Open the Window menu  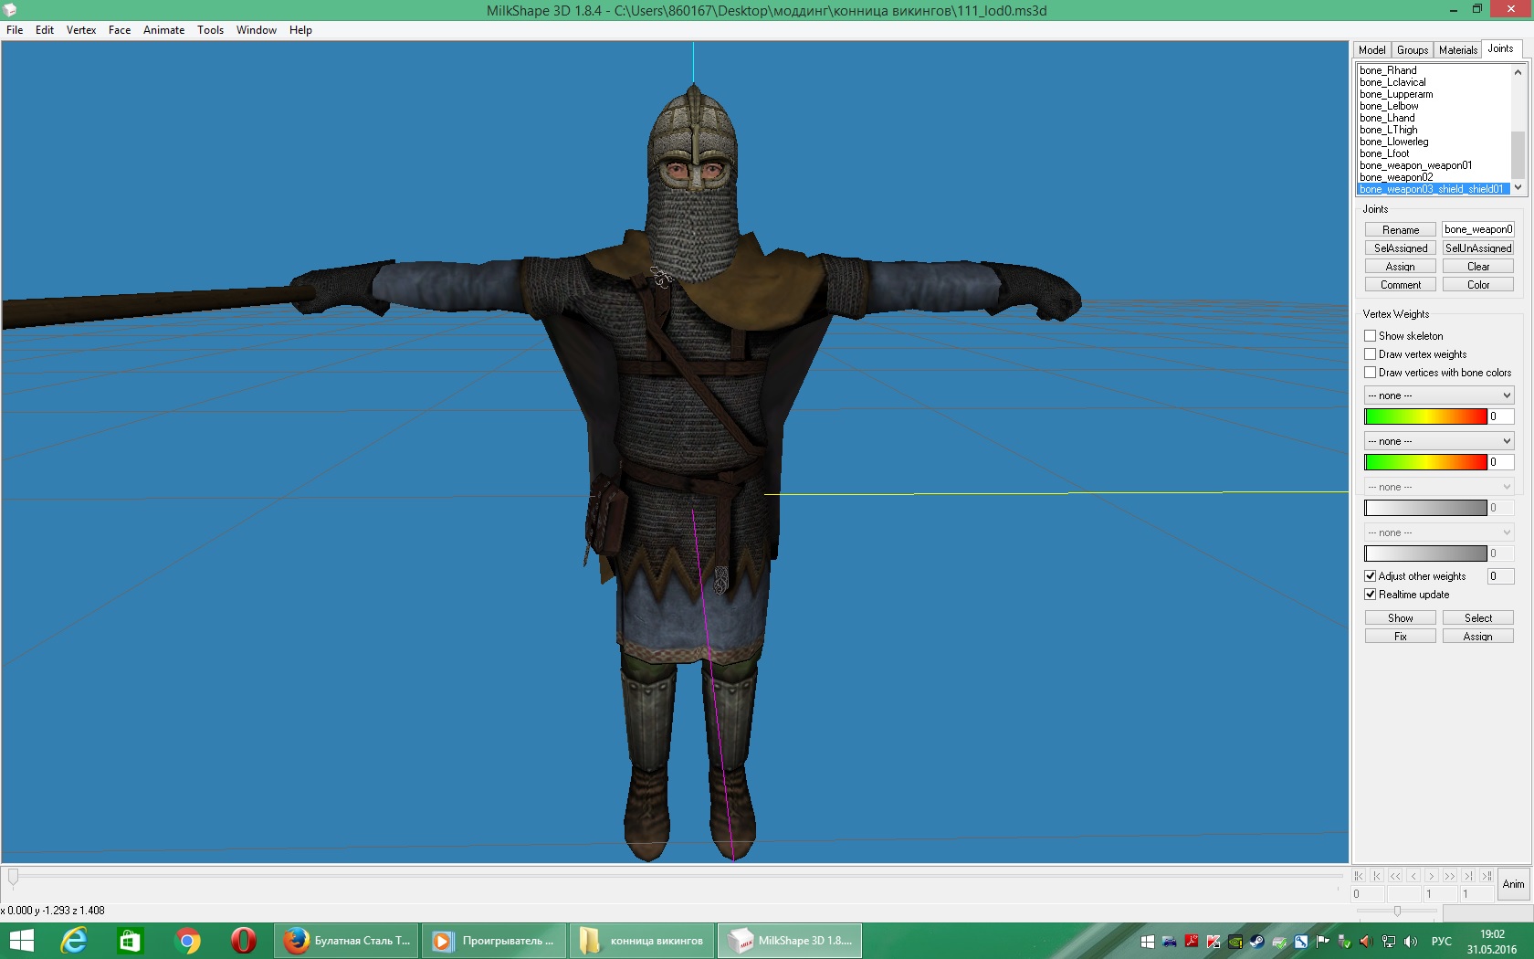[x=257, y=30]
